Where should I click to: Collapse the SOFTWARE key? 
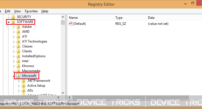[8, 22]
